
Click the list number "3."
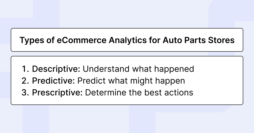(25, 92)
